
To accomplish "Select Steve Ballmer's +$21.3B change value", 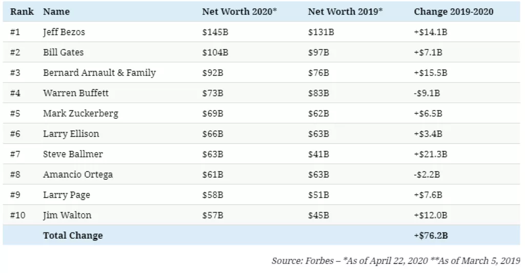I will click(x=431, y=154).
